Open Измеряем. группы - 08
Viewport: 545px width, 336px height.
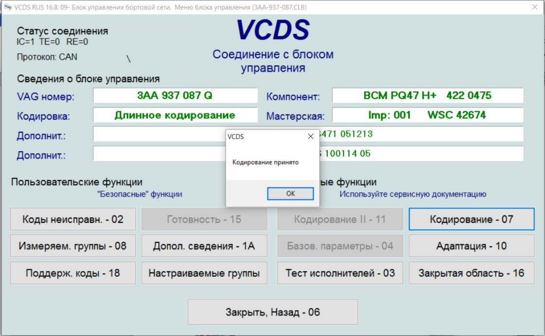click(72, 246)
